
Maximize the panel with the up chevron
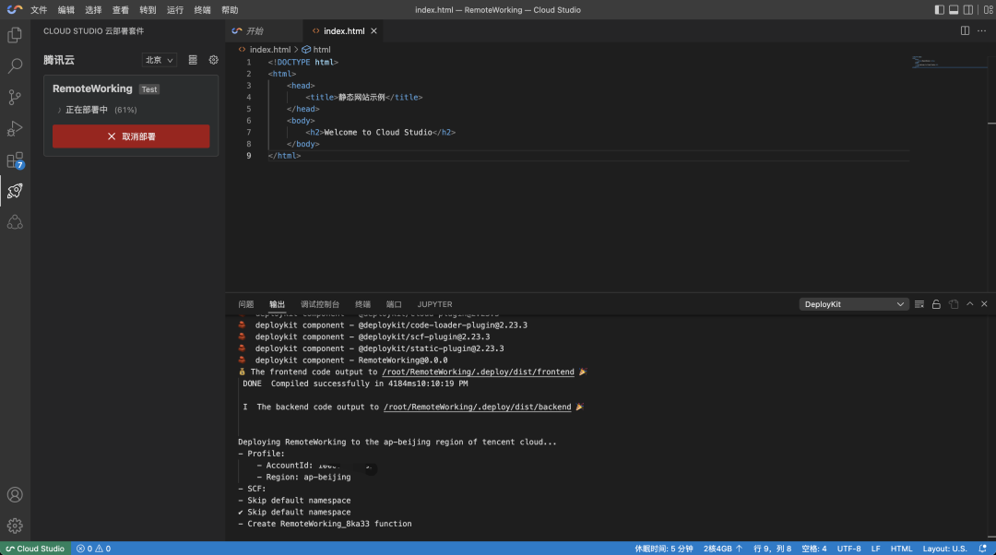970,304
